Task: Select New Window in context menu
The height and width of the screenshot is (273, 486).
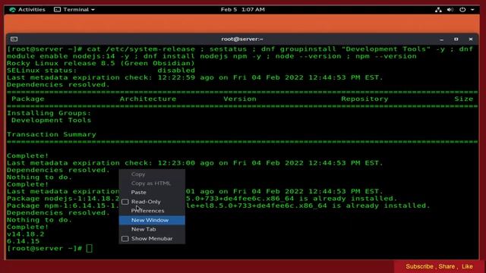Action: point(152,220)
